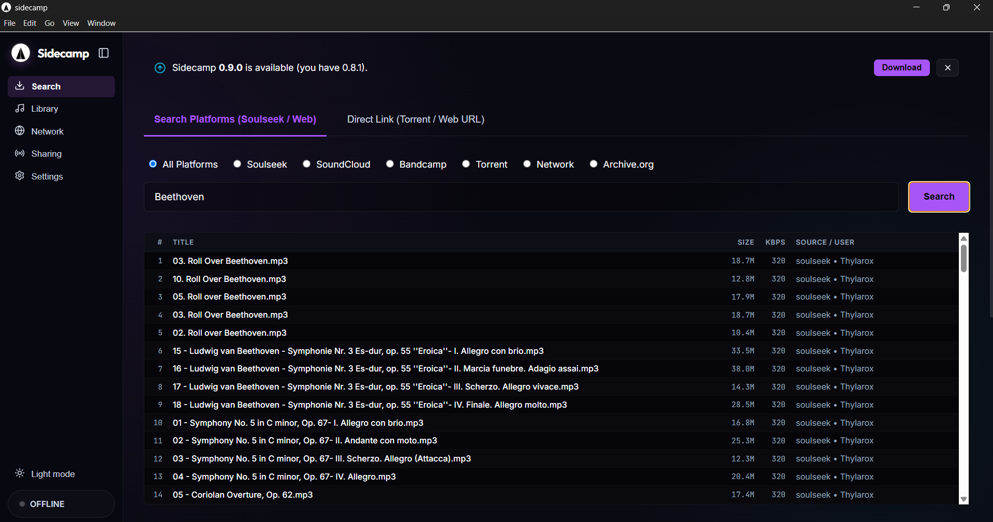Viewport: 993px width, 522px height.
Task: Choose the SoundCloud platform option
Action: coord(307,164)
